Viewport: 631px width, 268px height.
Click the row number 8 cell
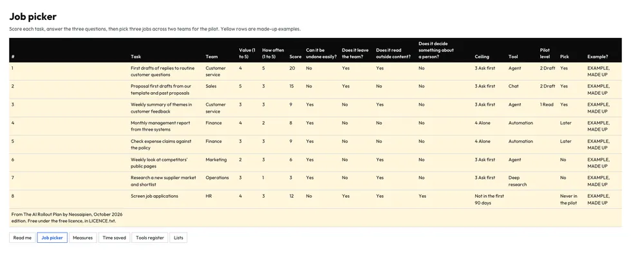click(x=12, y=196)
